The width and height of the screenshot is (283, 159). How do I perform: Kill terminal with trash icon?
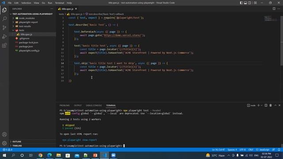[271, 105]
